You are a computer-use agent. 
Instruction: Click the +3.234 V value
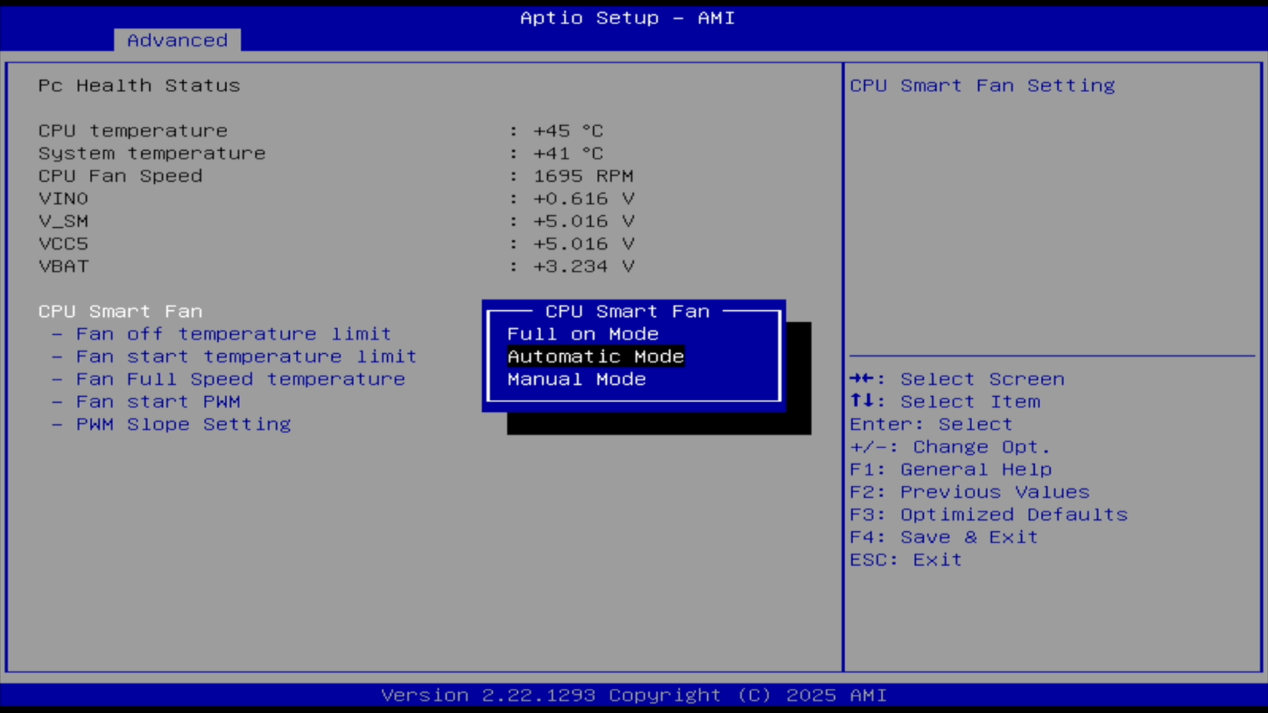click(583, 266)
